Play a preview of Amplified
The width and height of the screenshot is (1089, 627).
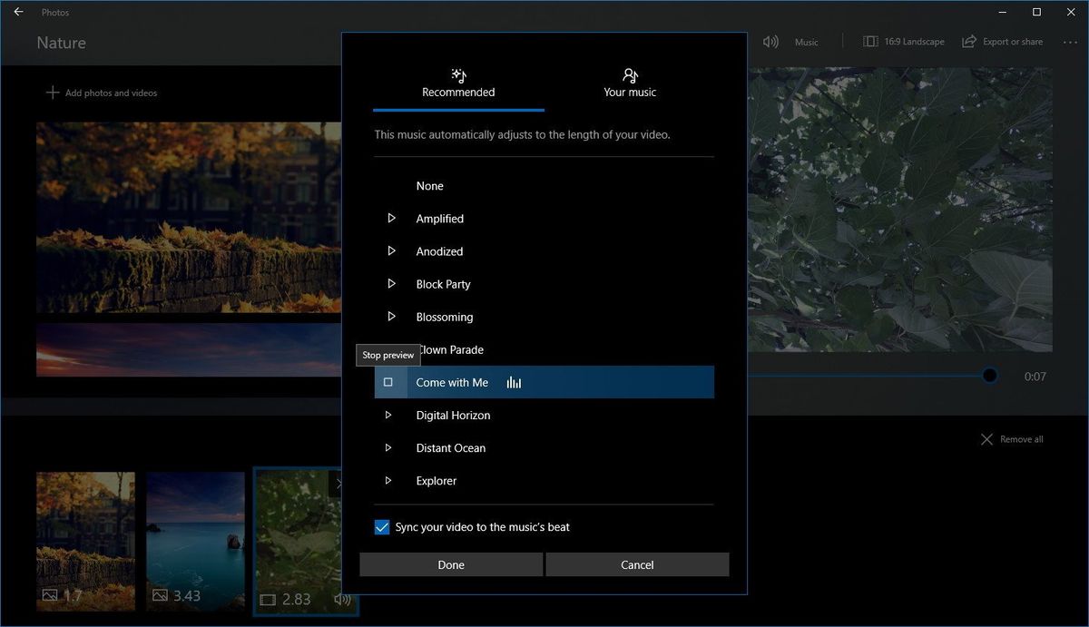[391, 218]
